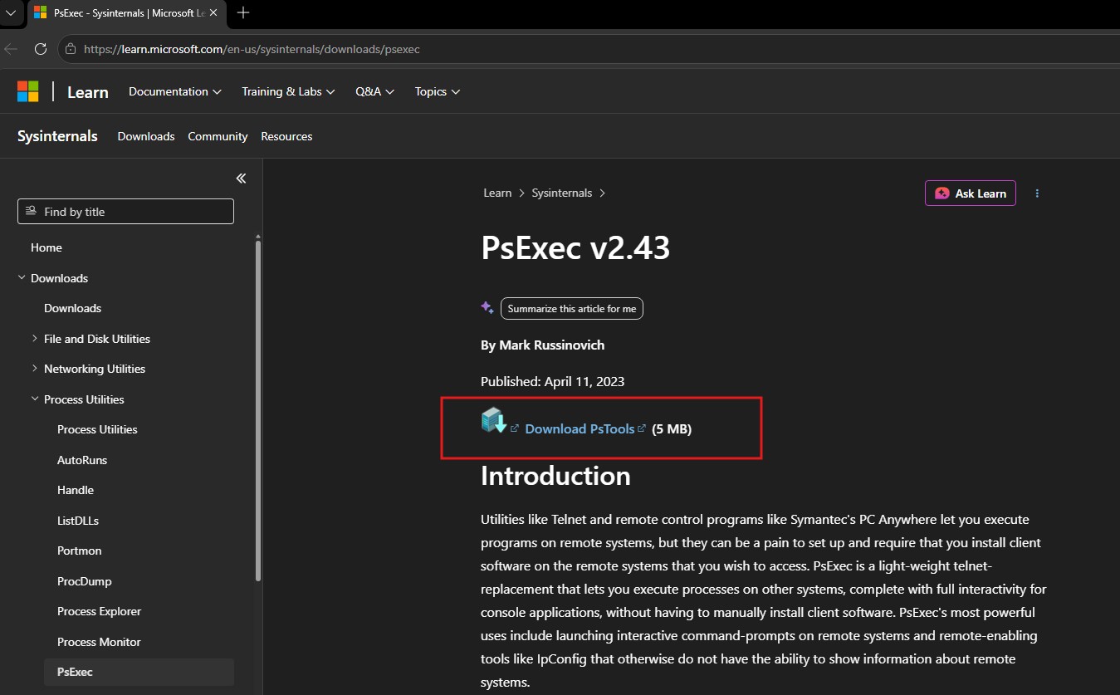Click the Sysinternals header title

pyautogui.click(x=57, y=136)
